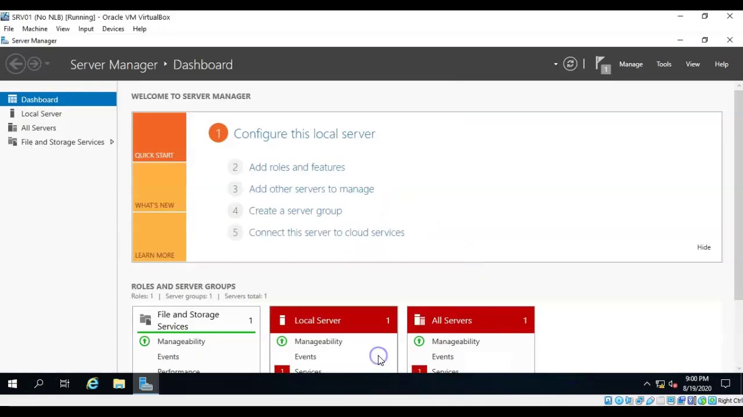Open File Explorer from taskbar
This screenshot has width=743, height=417.
tap(119, 383)
